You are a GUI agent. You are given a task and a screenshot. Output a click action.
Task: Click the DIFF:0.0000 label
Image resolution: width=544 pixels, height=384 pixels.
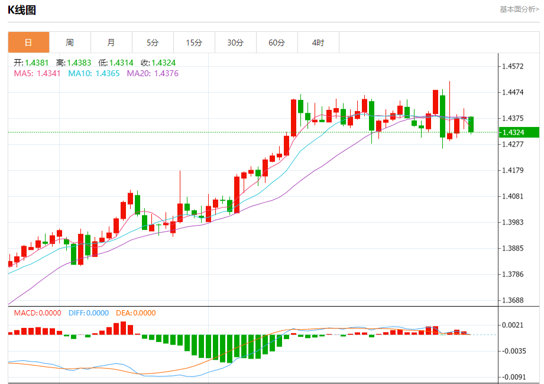point(89,313)
